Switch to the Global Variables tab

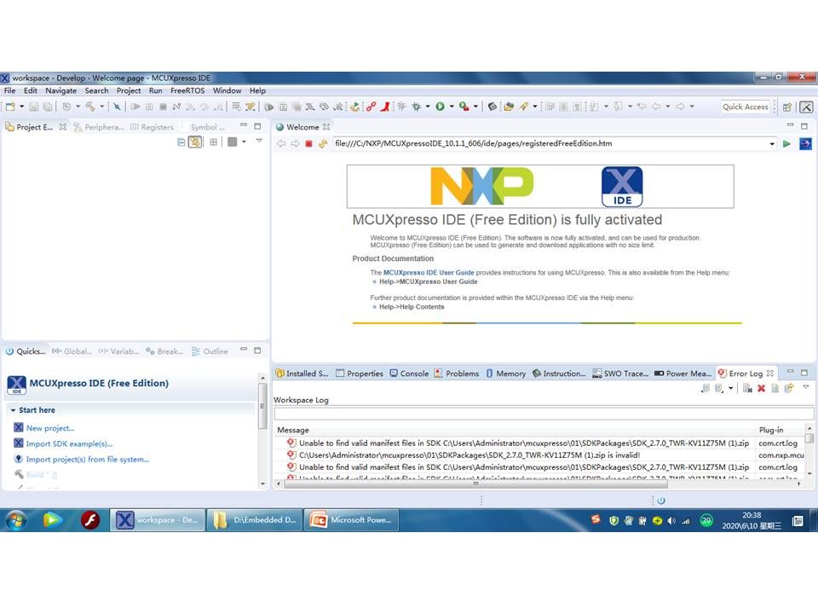(72, 351)
